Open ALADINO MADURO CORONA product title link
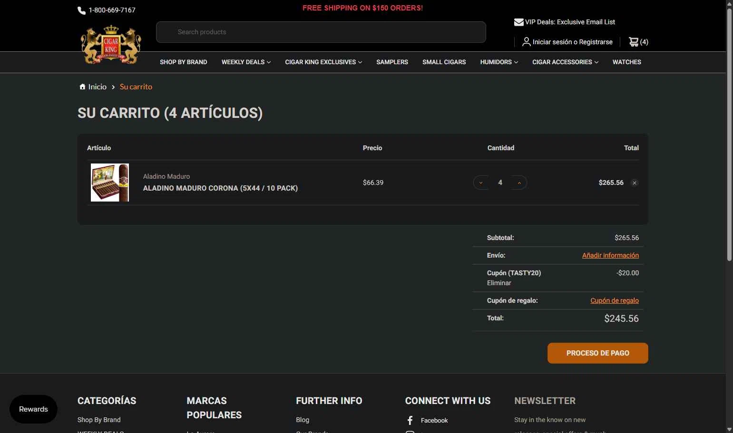The height and width of the screenshot is (433, 733). click(x=220, y=188)
